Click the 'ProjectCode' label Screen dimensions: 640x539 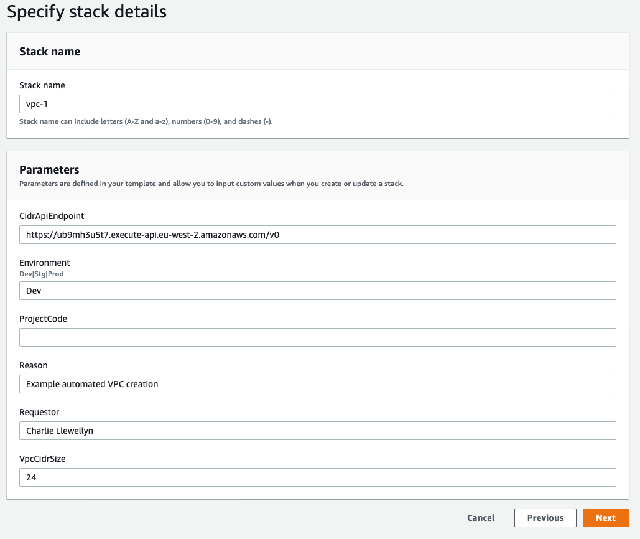click(44, 319)
